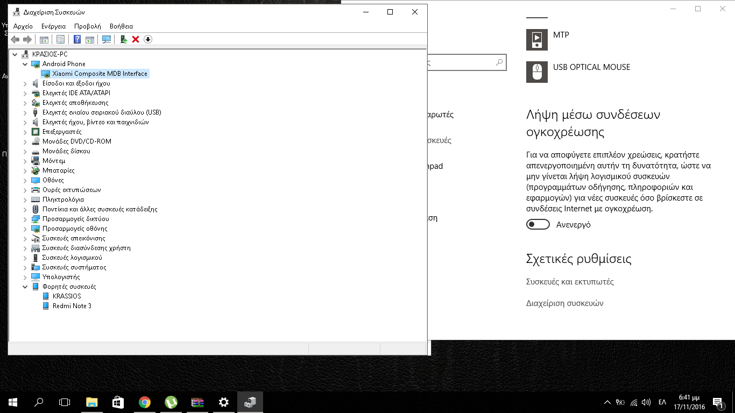The height and width of the screenshot is (413, 735).
Task: Expand Προσαρμογείς δικτύου node
Action: point(25,219)
